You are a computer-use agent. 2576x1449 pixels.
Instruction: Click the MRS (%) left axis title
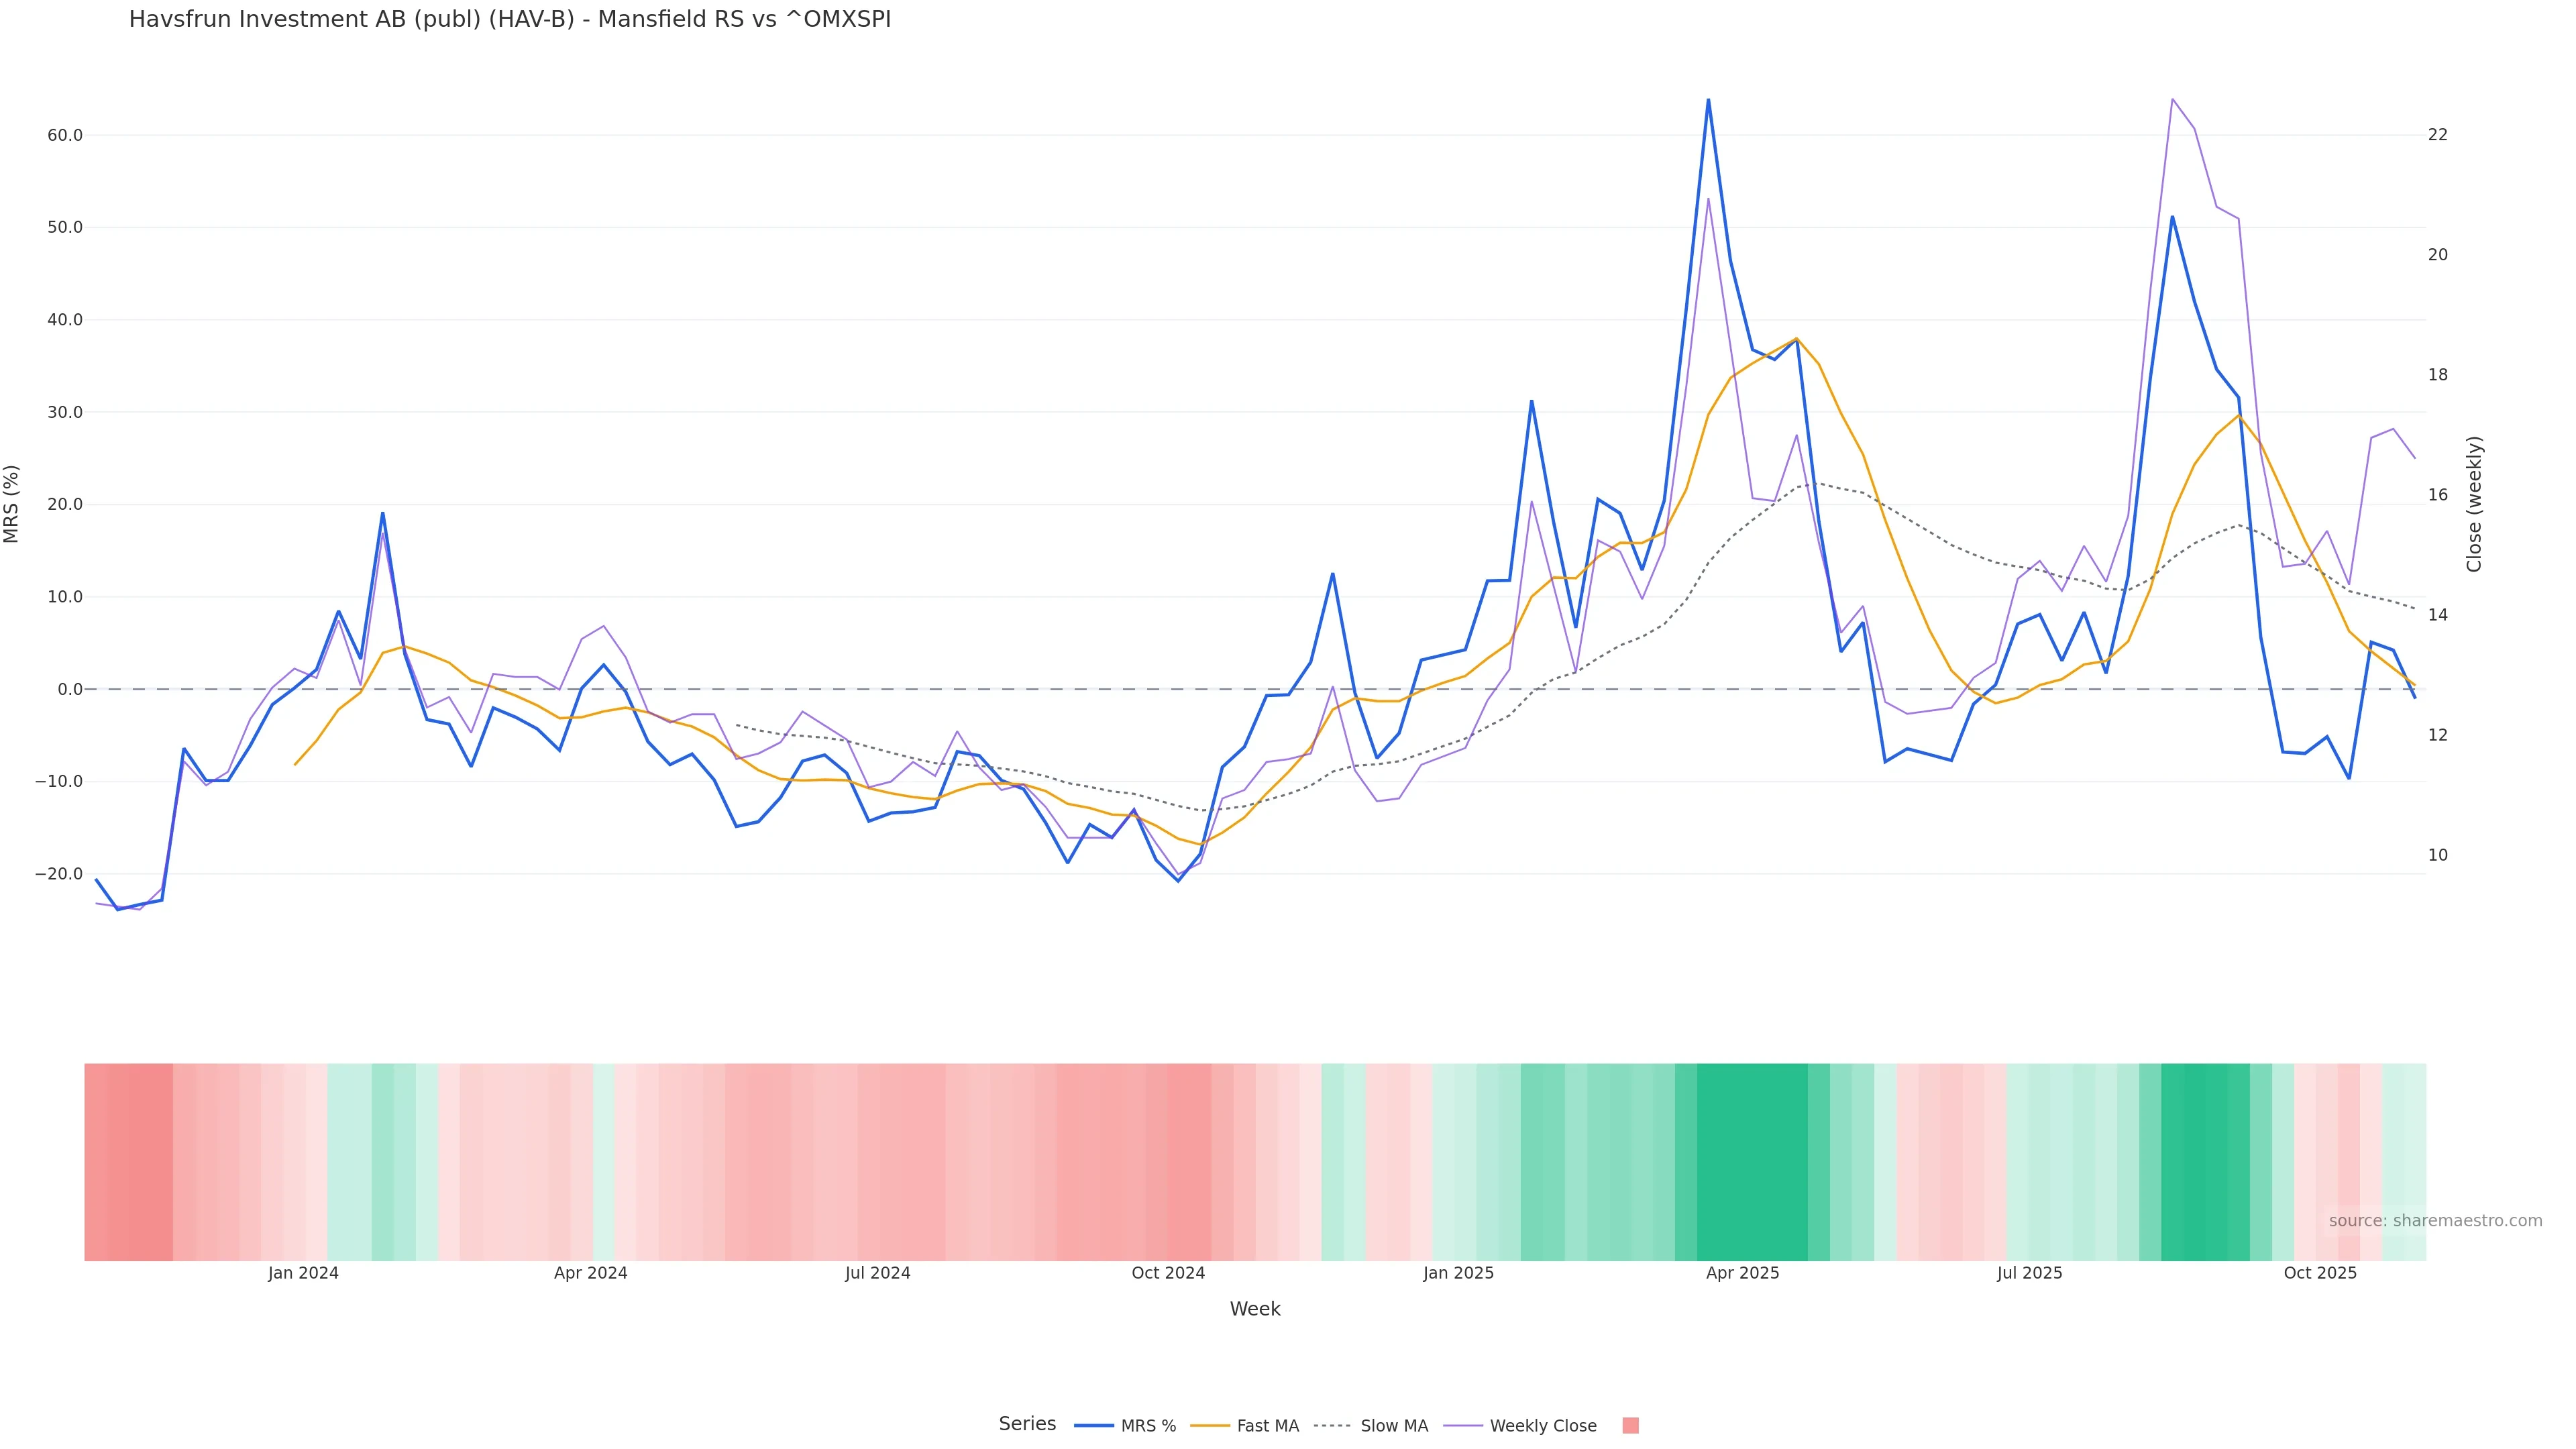coord(12,504)
